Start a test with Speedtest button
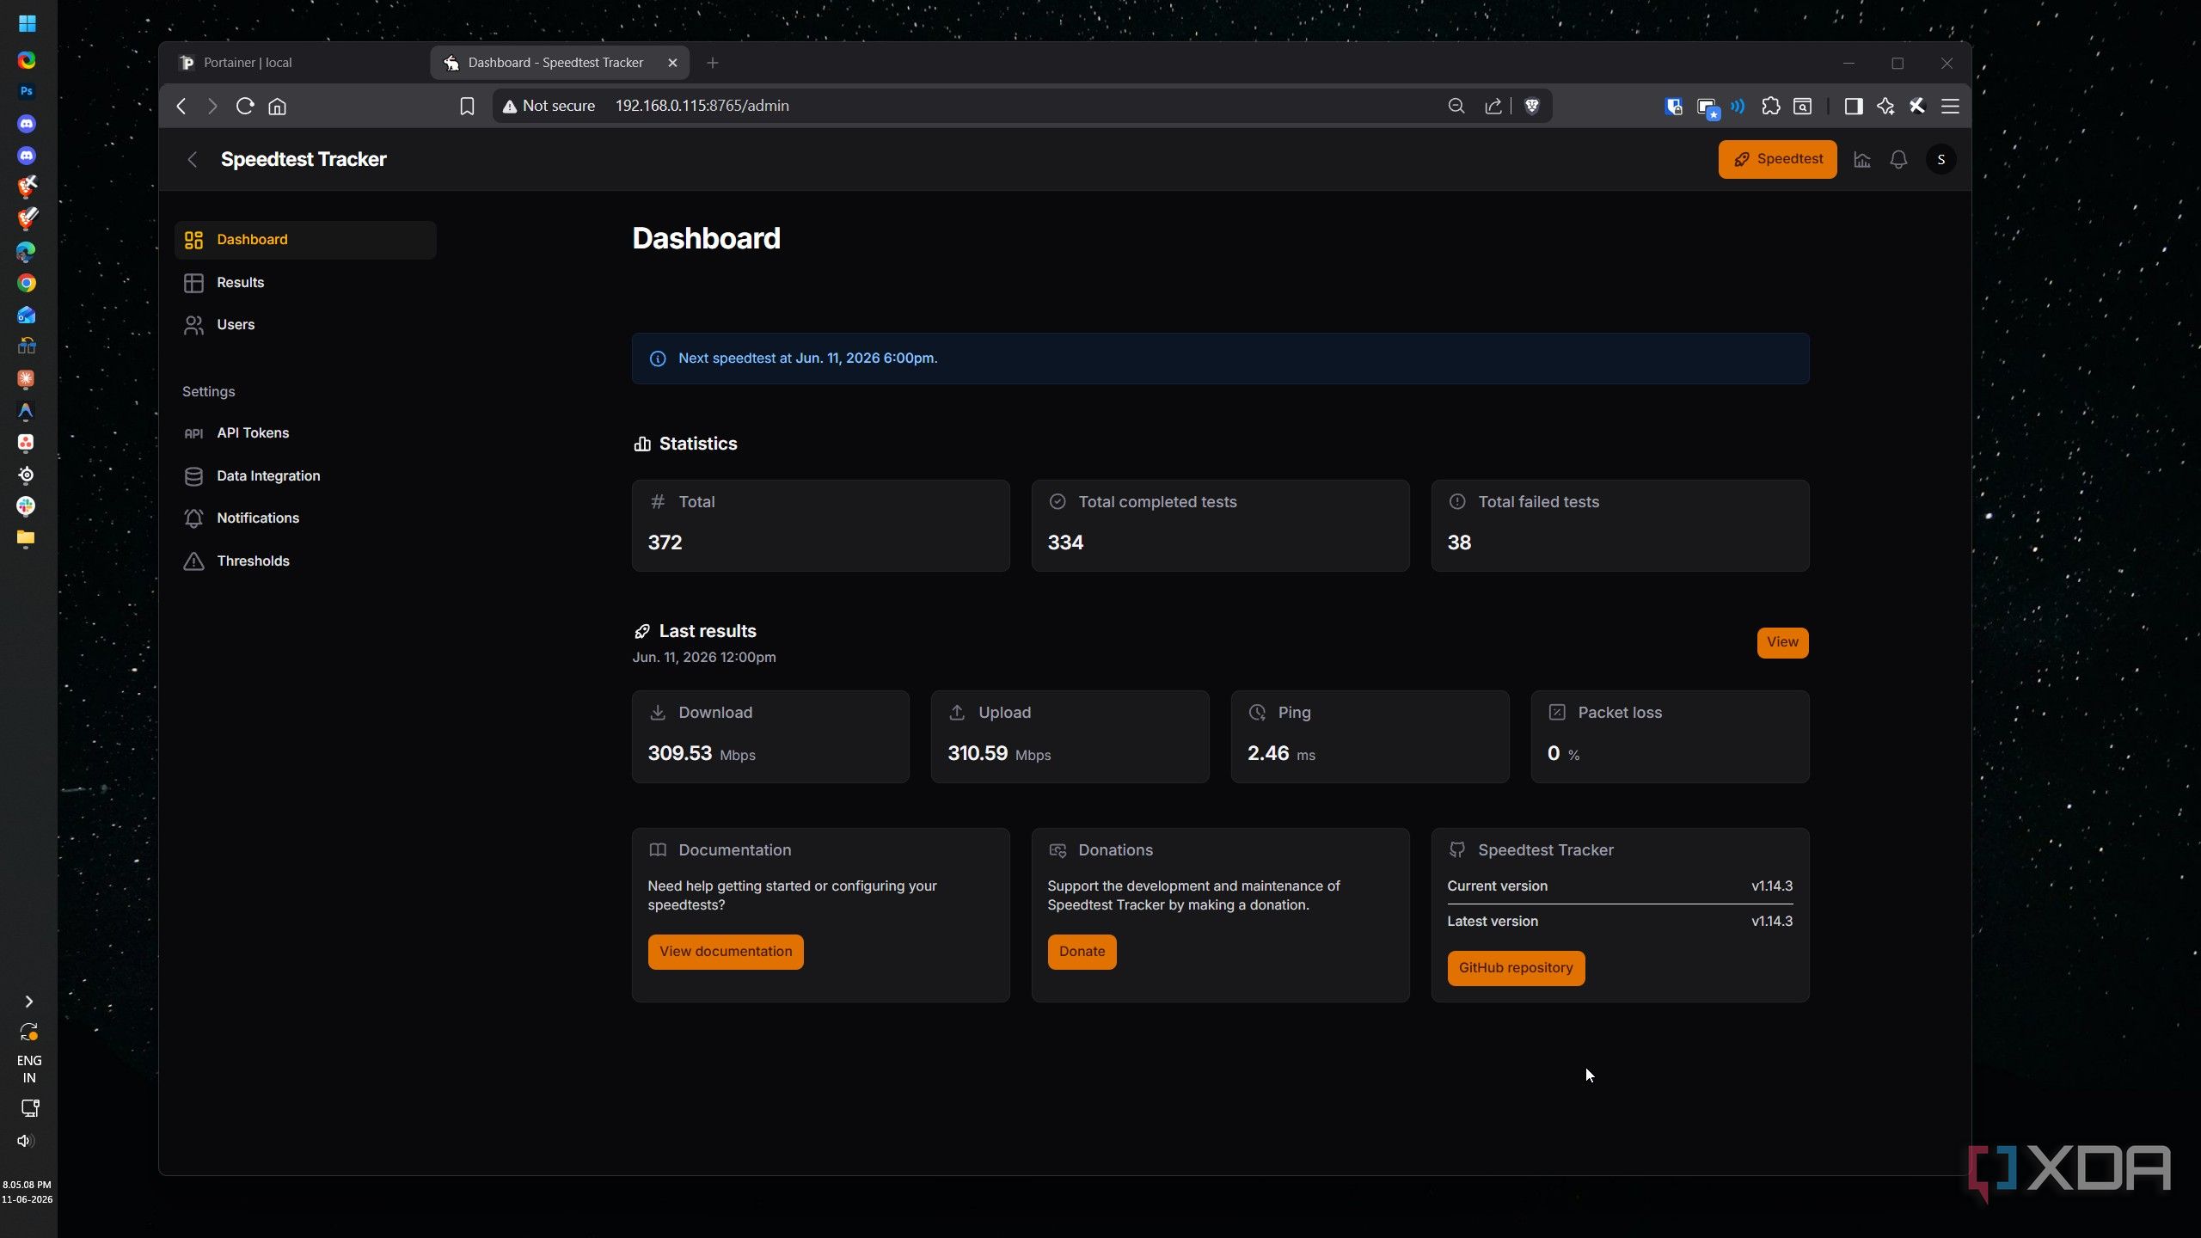This screenshot has height=1238, width=2201. pos(1777,160)
